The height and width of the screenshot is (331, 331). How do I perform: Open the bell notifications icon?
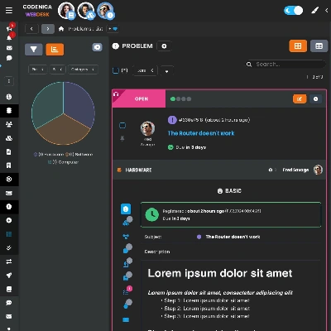9,37
